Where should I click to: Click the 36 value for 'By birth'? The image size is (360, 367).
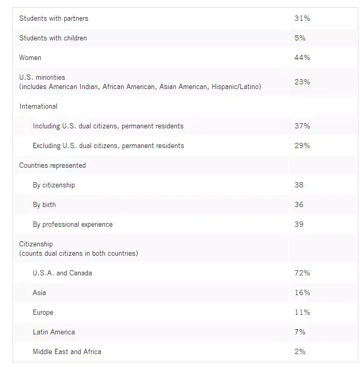point(299,205)
